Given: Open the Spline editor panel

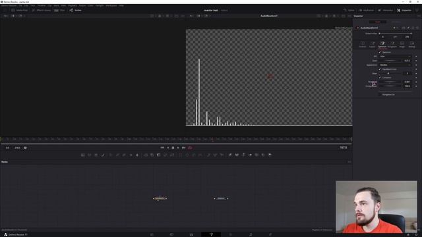Looking at the screenshot, I should point(349,11).
